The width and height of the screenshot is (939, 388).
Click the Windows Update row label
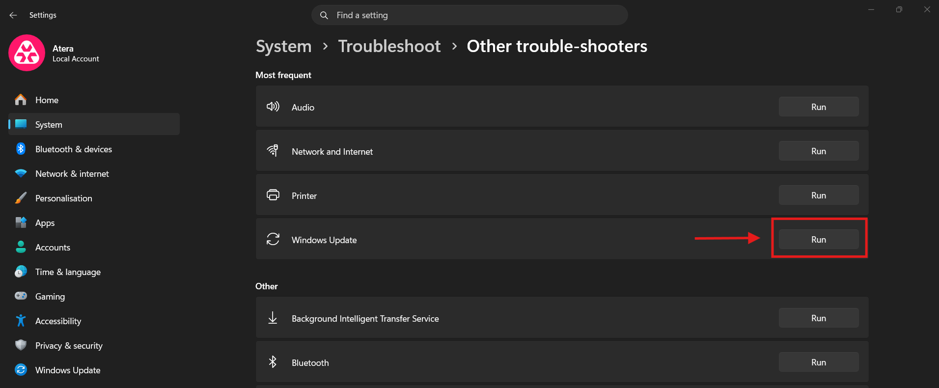click(324, 240)
